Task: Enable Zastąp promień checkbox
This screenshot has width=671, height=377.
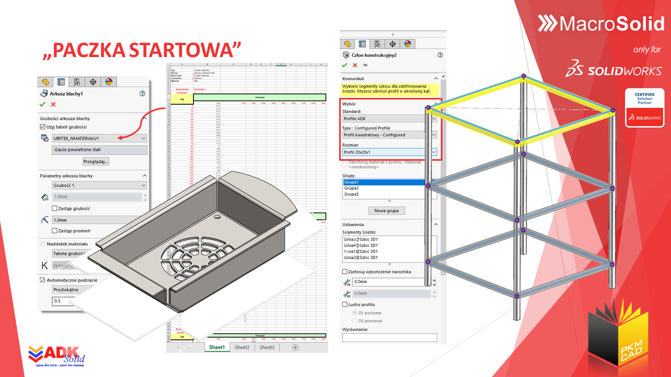Action: (55, 231)
